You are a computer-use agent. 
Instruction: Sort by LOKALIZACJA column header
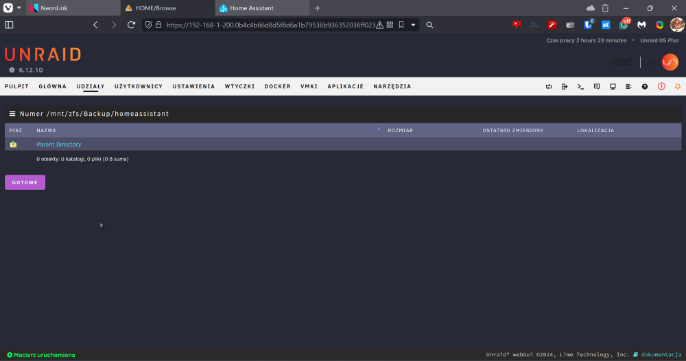coord(595,130)
